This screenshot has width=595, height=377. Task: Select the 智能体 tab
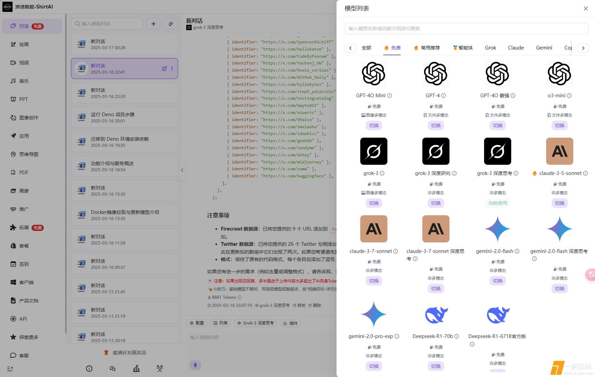pyautogui.click(x=463, y=48)
